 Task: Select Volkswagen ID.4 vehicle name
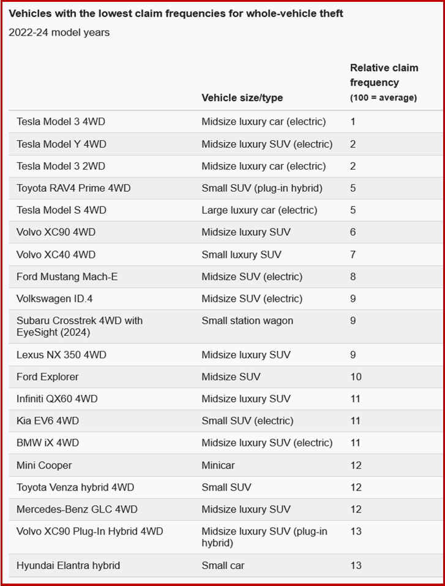pos(54,299)
